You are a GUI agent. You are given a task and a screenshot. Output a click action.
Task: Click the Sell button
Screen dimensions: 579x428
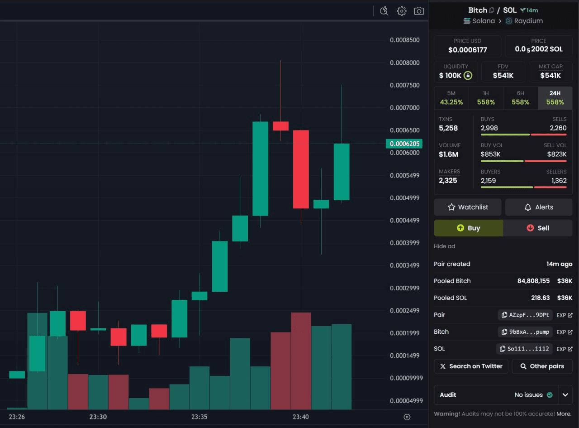pyautogui.click(x=538, y=228)
